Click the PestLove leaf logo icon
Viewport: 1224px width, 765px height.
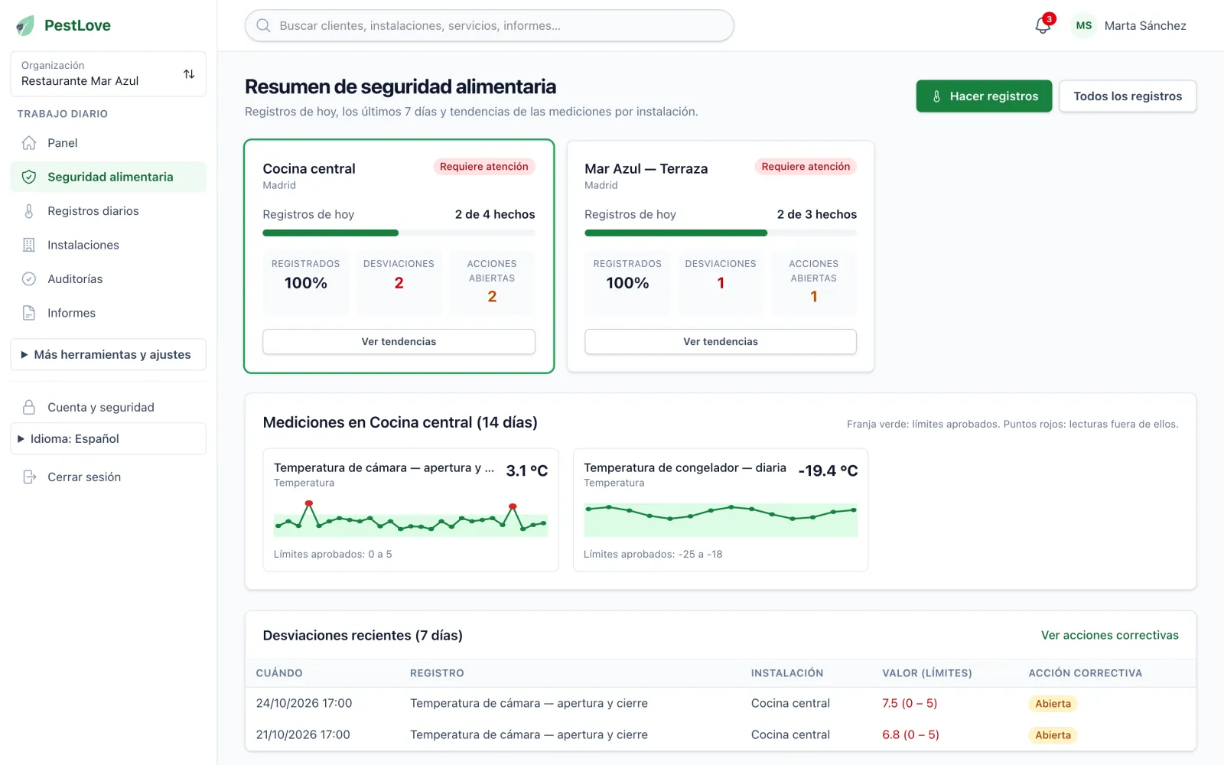click(25, 25)
